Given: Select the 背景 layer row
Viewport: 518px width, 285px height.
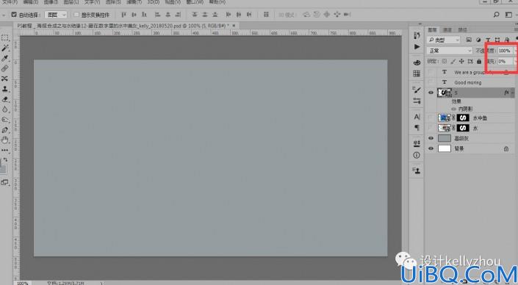Looking at the screenshot, I should click(470, 148).
